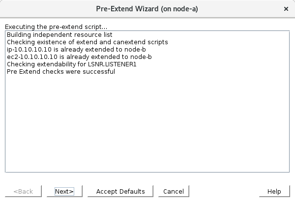This screenshot has height=202, width=295.
Task: Click the empty area of the output log
Action: [147, 128]
